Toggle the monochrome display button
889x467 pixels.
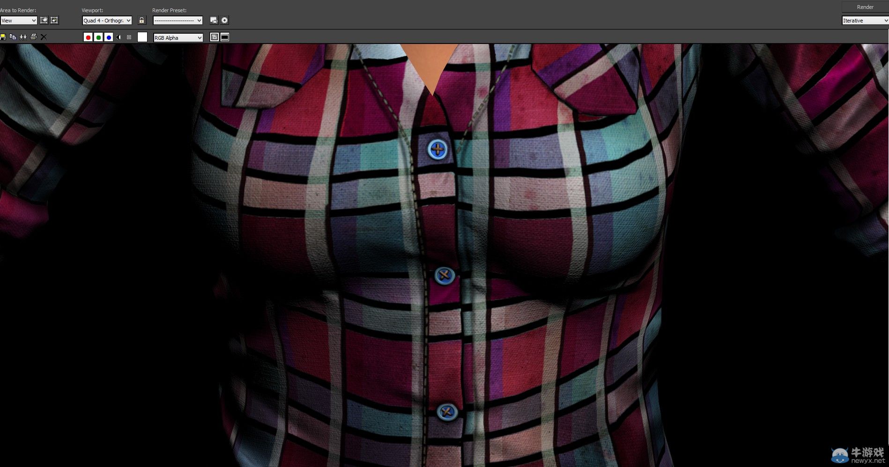point(129,37)
